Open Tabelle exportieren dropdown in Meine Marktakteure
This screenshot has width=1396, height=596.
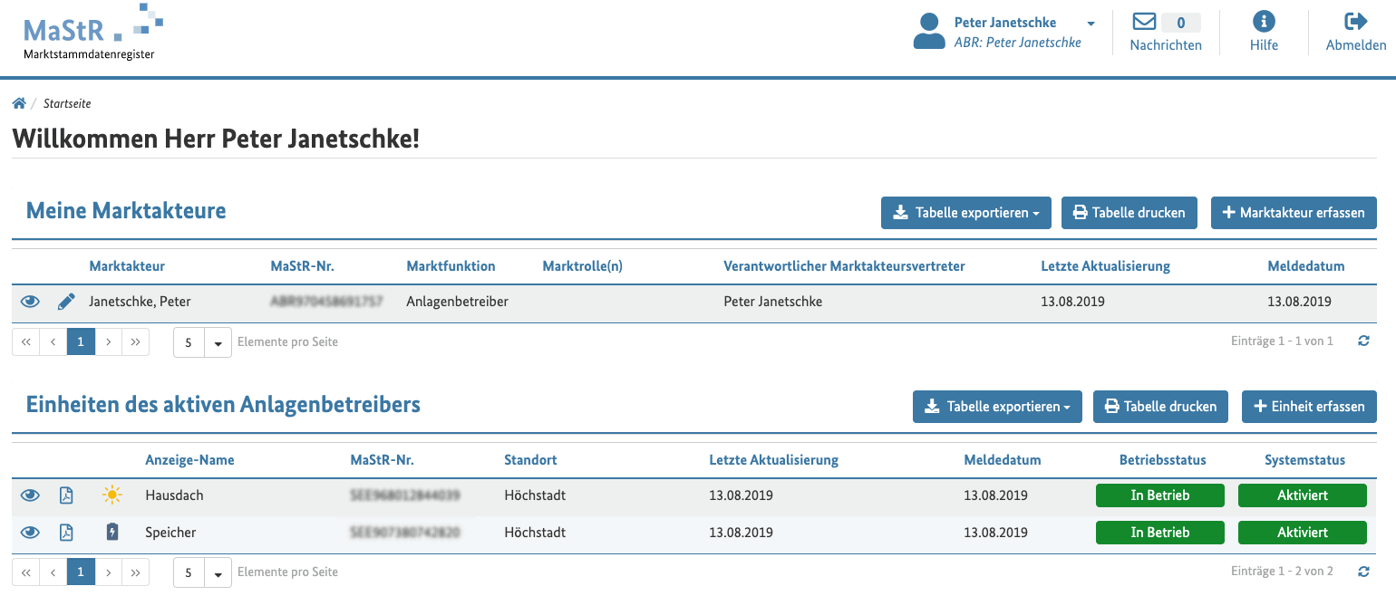pyautogui.click(x=965, y=213)
